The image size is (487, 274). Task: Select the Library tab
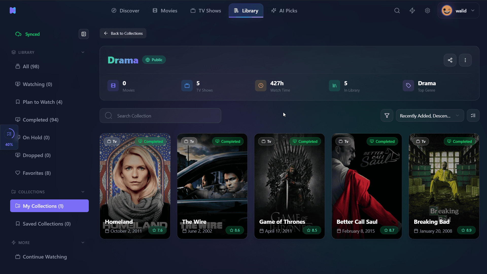pos(246,11)
